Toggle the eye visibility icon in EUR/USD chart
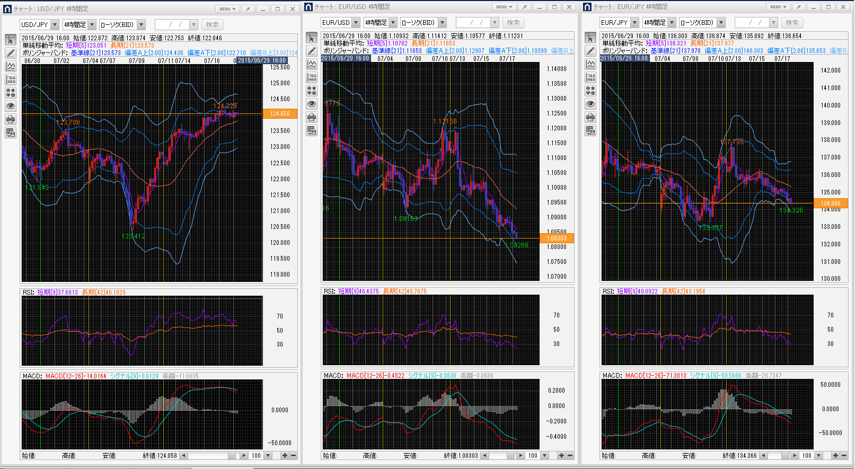 click(x=312, y=104)
